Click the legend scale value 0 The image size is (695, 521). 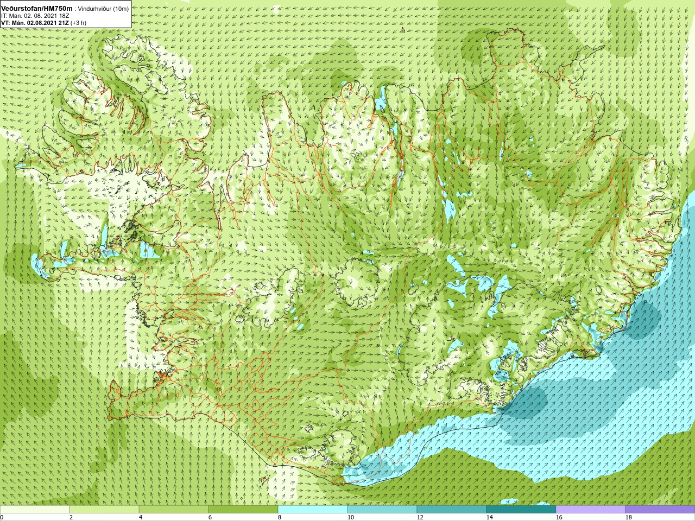click(2, 517)
